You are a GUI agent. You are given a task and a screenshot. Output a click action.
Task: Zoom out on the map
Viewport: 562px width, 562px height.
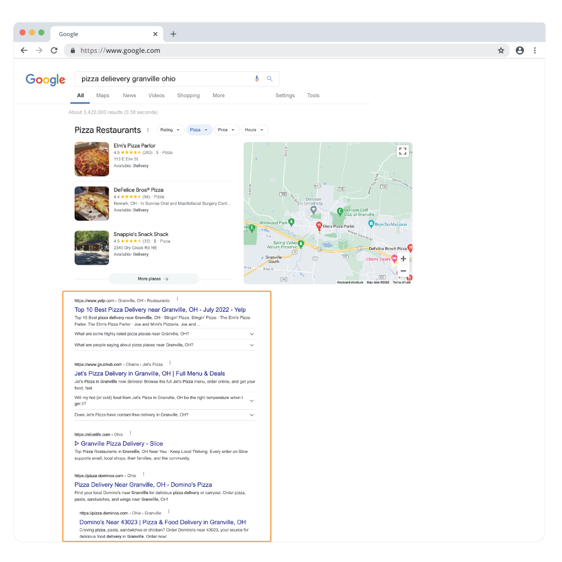403,271
